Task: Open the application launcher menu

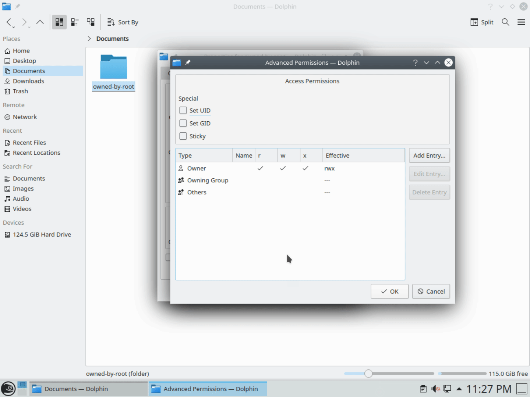Action: pyautogui.click(x=8, y=389)
